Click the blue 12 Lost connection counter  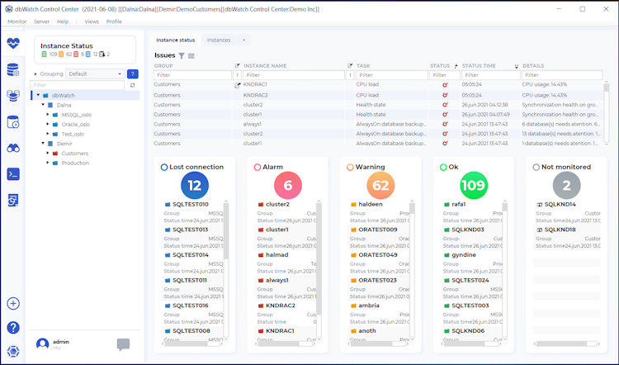(x=195, y=185)
